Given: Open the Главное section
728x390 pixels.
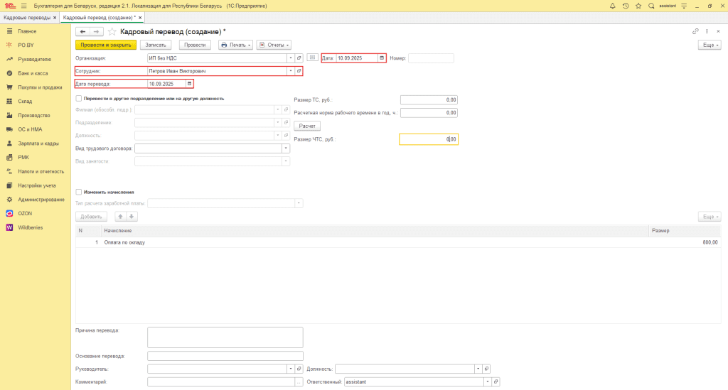Looking at the screenshot, I should (x=27, y=31).
